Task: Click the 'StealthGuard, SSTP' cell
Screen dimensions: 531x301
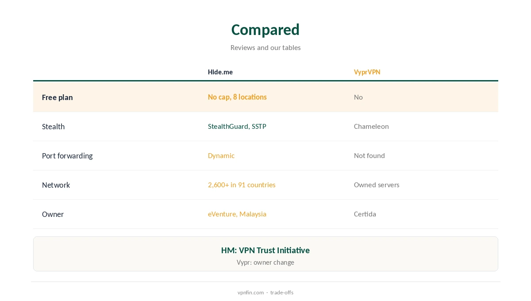Action: click(x=237, y=126)
